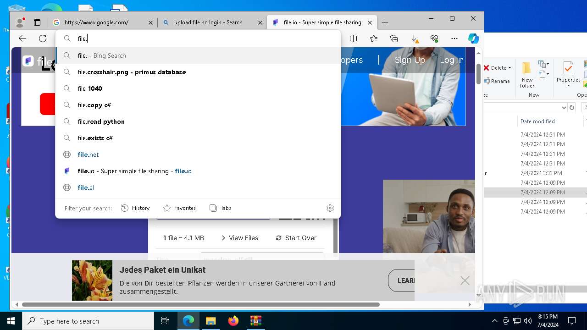Viewport: 587px width, 330px height.
Task: Open split screen icon in Edge toolbar
Action: click(x=353, y=38)
